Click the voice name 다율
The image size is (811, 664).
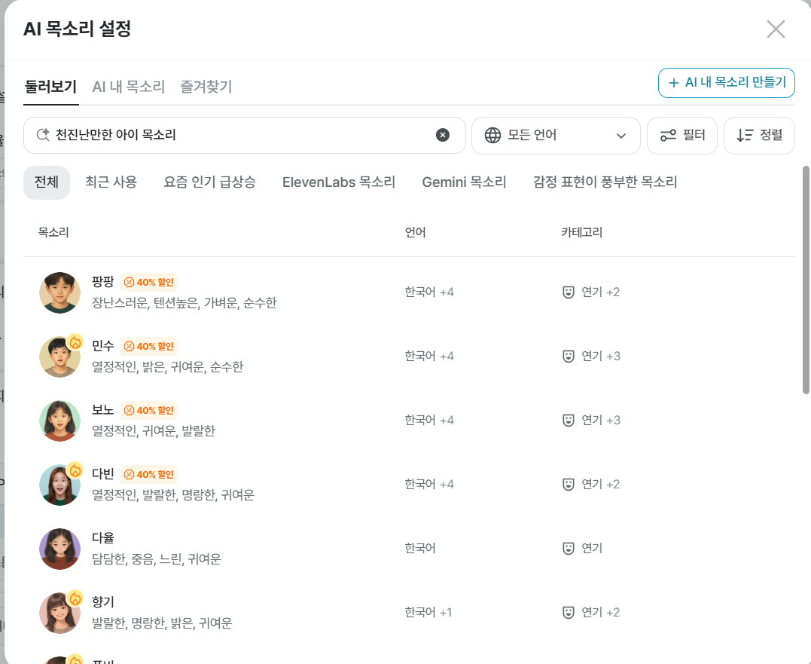(103, 537)
